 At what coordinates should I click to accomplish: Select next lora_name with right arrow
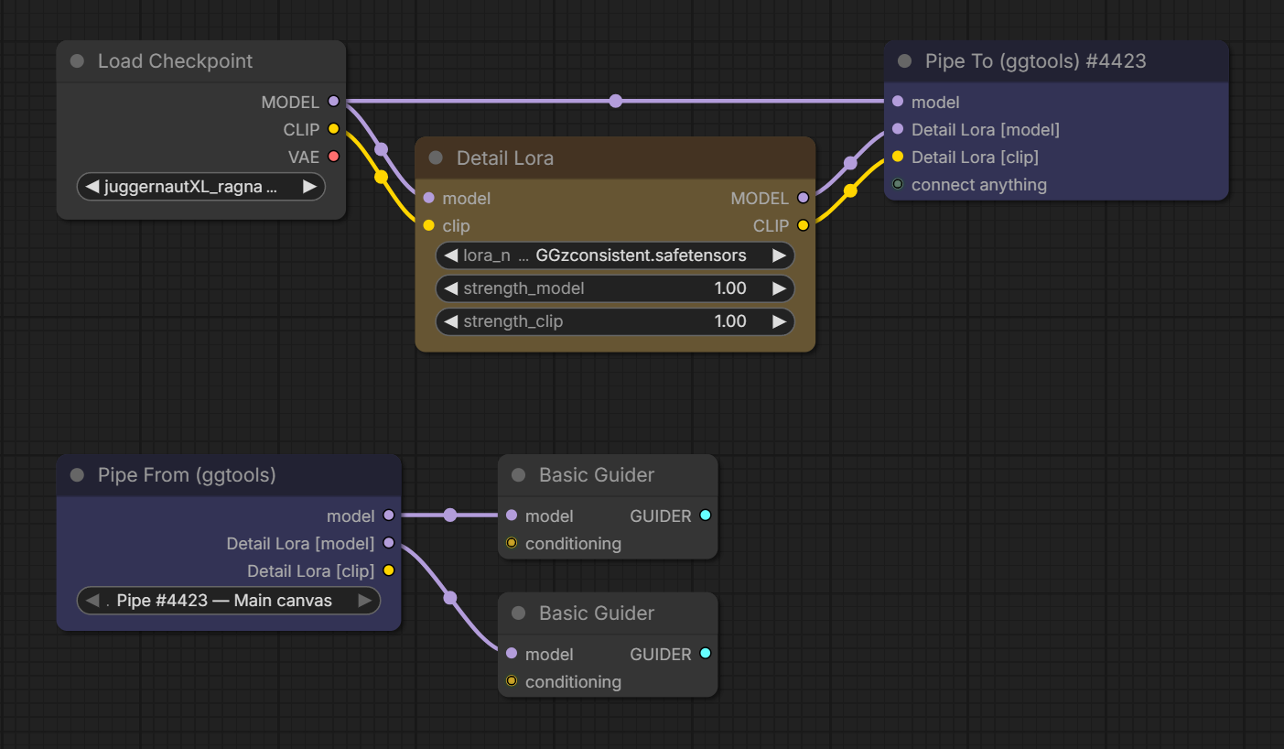pyautogui.click(x=779, y=255)
